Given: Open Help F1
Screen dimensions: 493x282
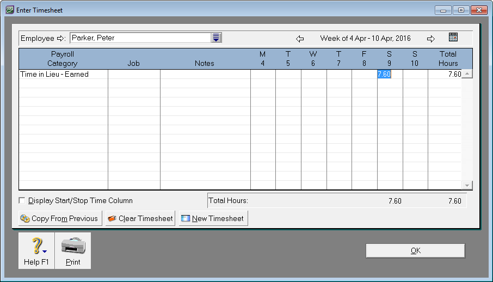Looking at the screenshot, I should click(x=36, y=251).
